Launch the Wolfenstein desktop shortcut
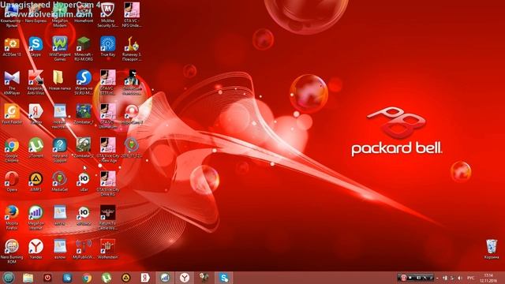Screen dimensions: 505x284 point(107,249)
